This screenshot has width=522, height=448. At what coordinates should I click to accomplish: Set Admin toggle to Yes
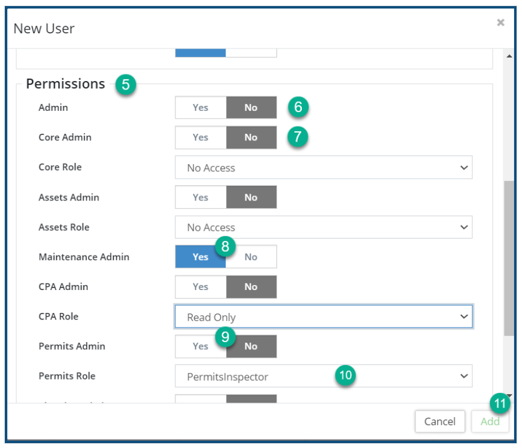pos(200,108)
